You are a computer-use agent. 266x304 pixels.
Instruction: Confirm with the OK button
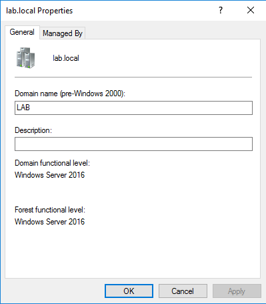(x=129, y=291)
